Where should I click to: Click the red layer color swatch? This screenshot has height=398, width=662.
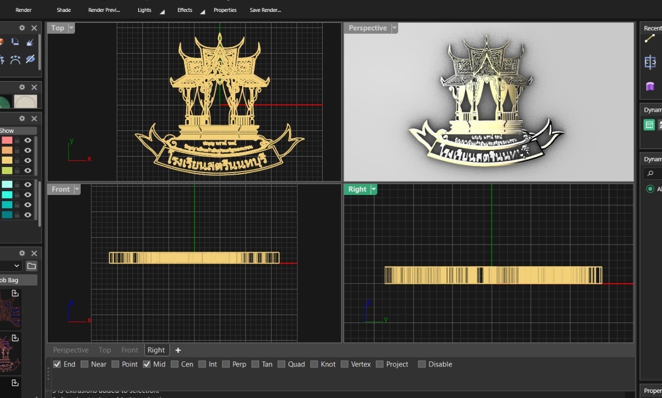(7, 140)
